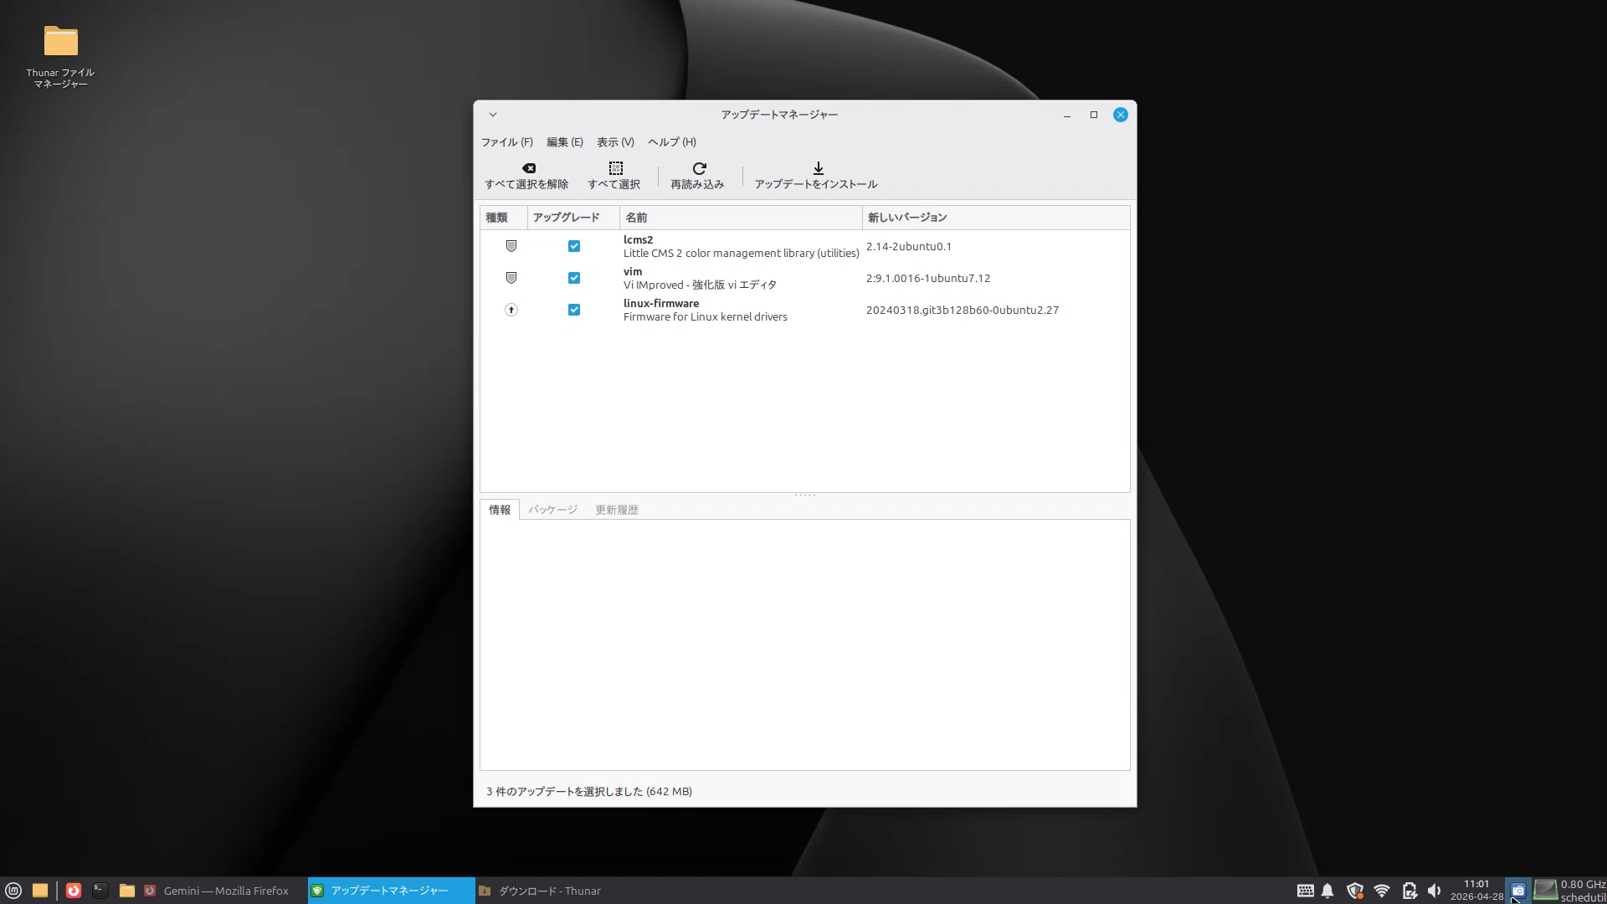Screen dimensions: 1607x904
Task: Switch to the 更新履歴 tab
Action: (x=617, y=510)
